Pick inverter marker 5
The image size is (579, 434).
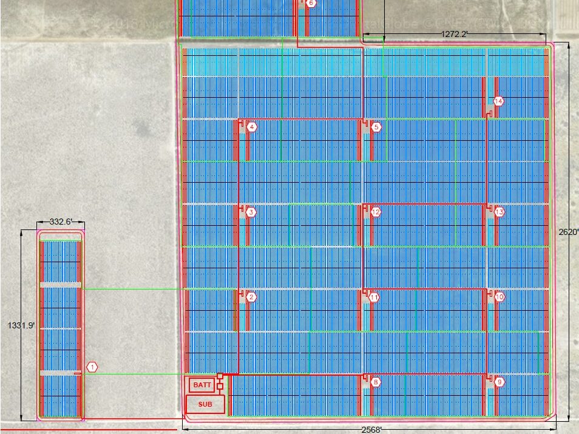376,127
